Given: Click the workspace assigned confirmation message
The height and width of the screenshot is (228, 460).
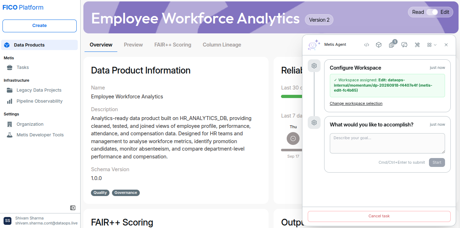Looking at the screenshot, I should 387,86.
